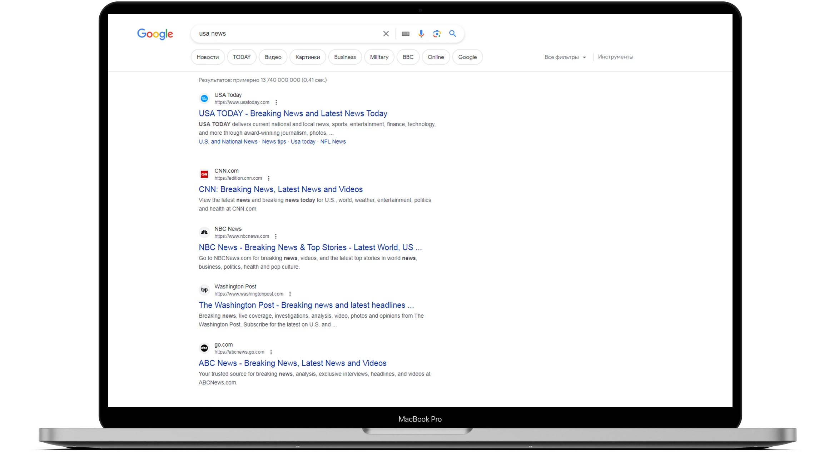Viewport: 839px width, 472px height.
Task: Select the BBC filter chip
Action: tap(408, 57)
